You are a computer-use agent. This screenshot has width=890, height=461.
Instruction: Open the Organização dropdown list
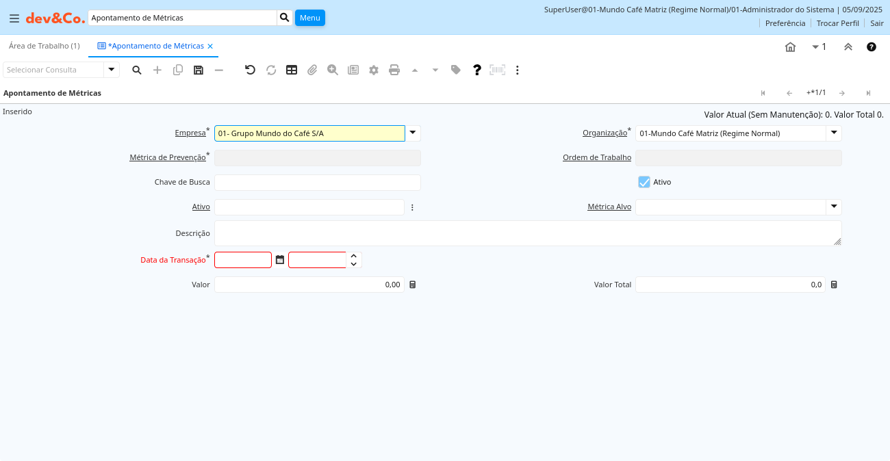tap(834, 133)
